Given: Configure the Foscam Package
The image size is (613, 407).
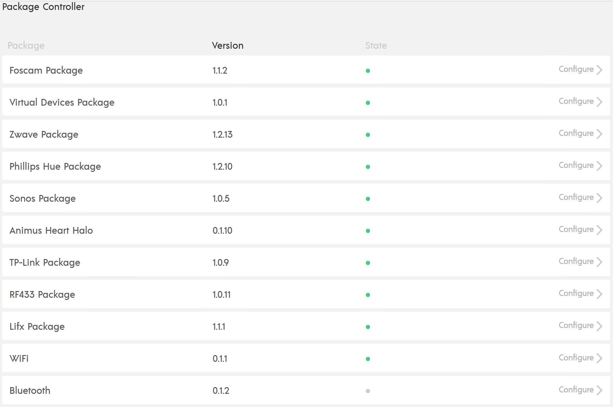Looking at the screenshot, I should tap(576, 69).
